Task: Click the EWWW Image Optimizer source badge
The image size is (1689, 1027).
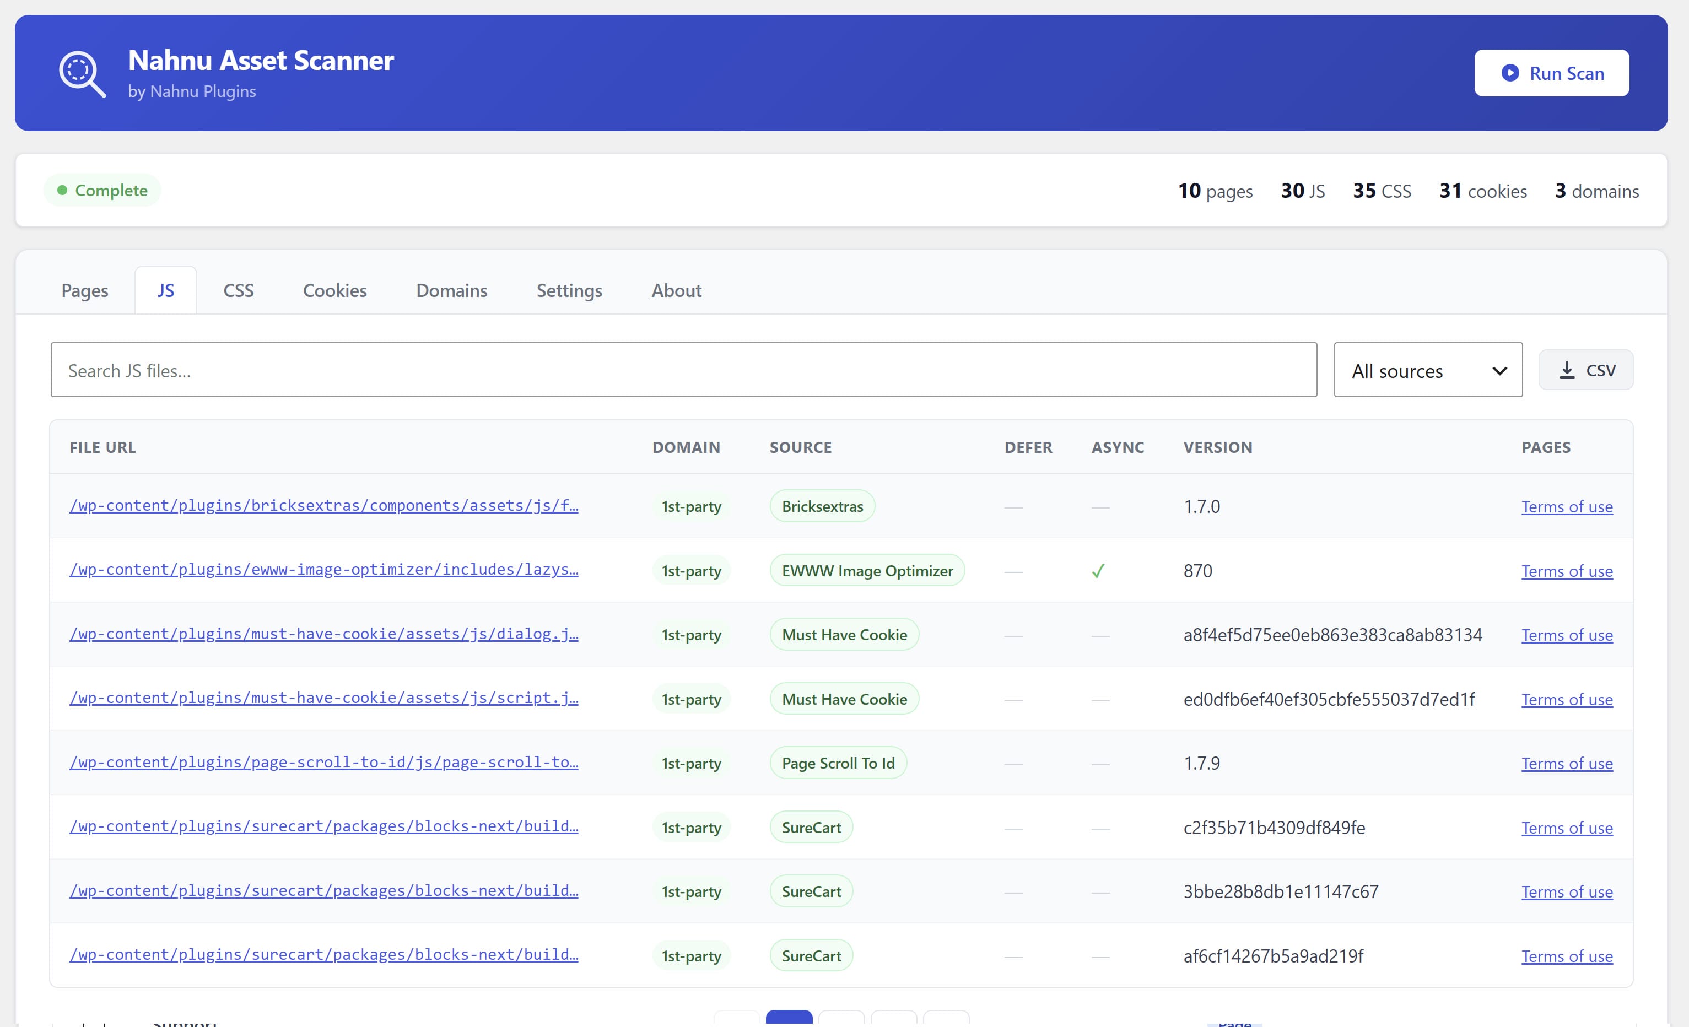Action: click(x=867, y=570)
